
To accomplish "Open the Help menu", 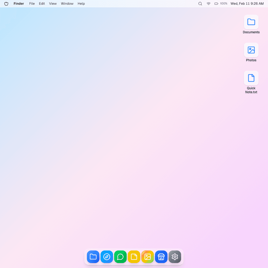I will click(x=81, y=4).
